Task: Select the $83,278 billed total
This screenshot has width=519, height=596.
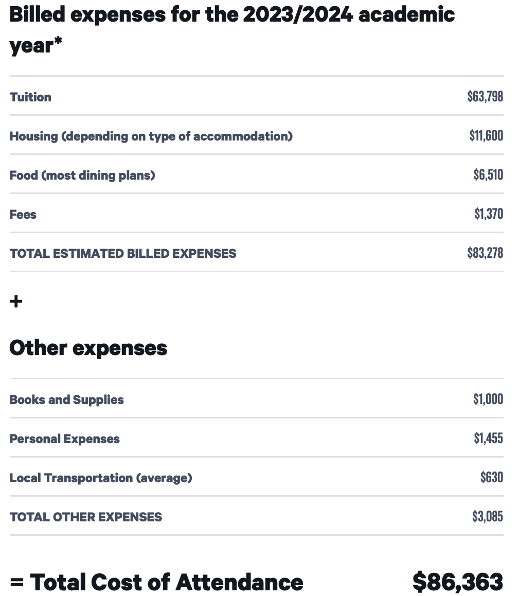Action: tap(485, 253)
